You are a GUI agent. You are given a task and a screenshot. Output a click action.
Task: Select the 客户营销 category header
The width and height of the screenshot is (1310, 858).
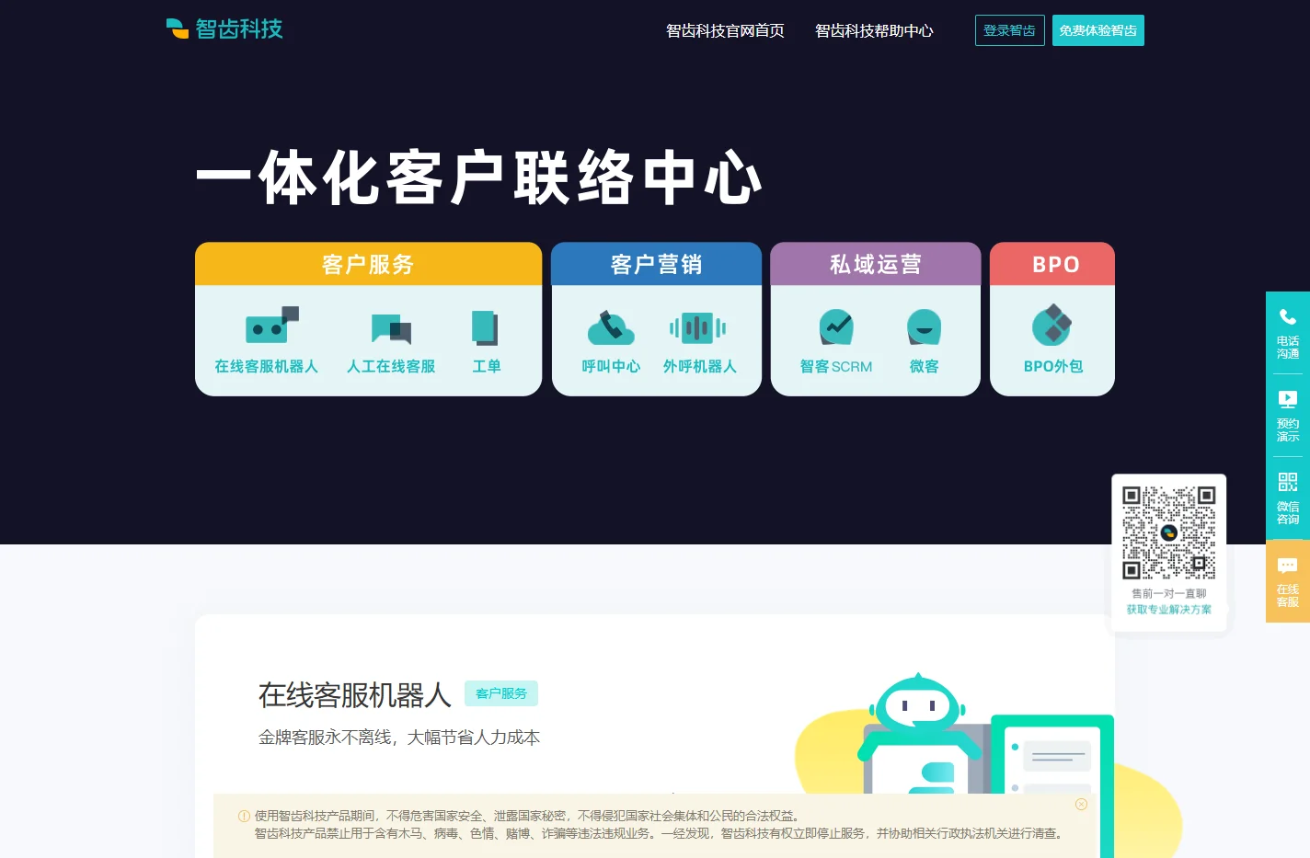656,264
